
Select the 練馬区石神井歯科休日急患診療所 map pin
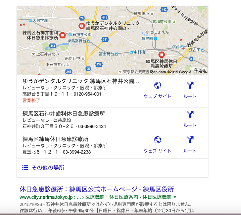[x=62, y=35]
